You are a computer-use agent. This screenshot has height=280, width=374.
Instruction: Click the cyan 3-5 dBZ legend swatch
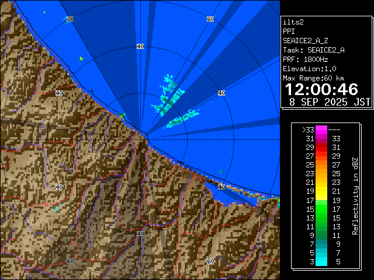pyautogui.click(x=321, y=261)
